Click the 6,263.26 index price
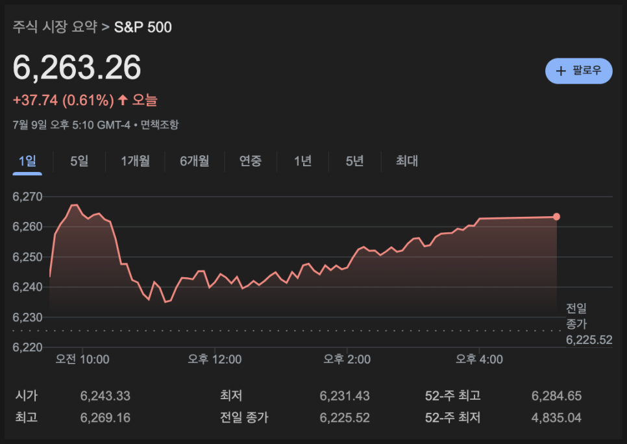This screenshot has height=444, width=627. [77, 68]
